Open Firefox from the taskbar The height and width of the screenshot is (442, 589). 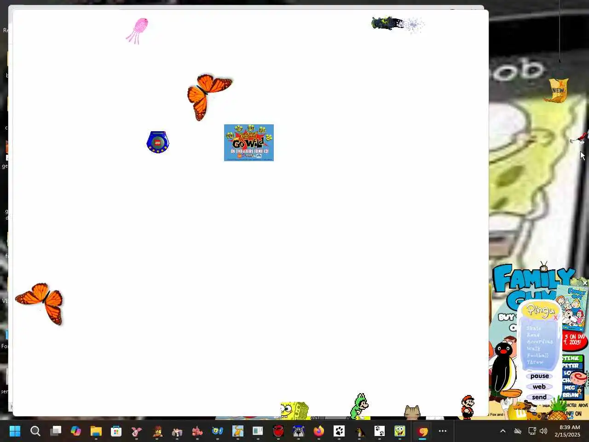click(319, 431)
